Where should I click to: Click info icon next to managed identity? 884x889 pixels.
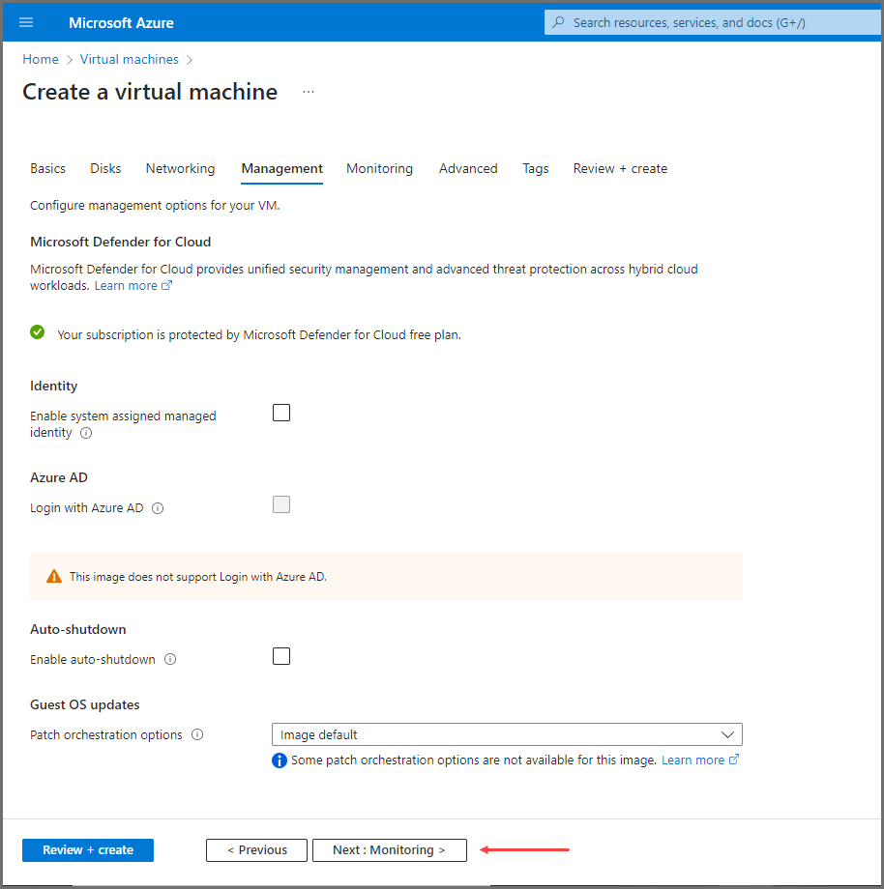[86, 434]
